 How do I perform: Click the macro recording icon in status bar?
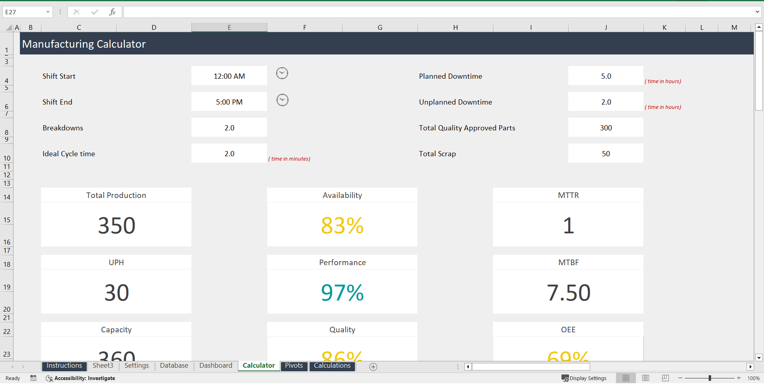[33, 378]
